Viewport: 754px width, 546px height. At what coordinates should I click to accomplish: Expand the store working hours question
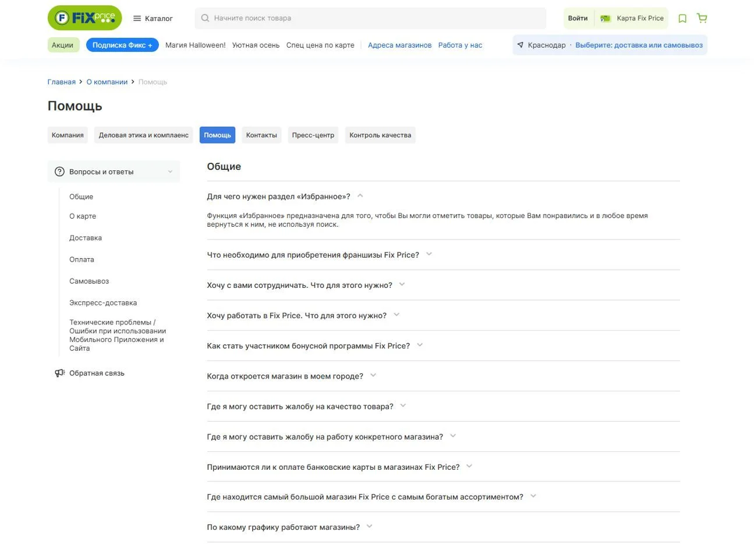369,526
